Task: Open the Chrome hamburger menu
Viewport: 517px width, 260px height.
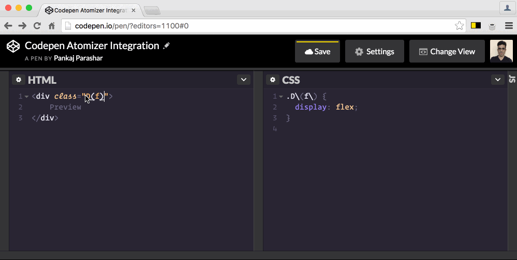Action: 509,26
